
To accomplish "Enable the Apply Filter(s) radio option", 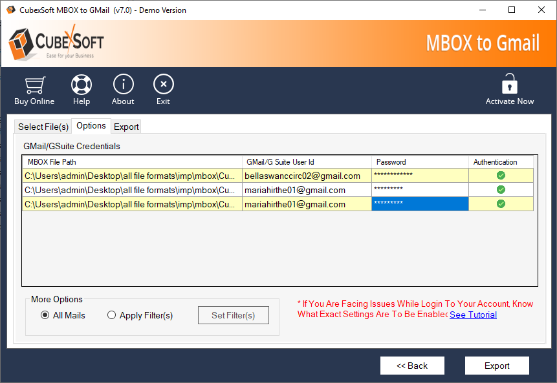I will coord(112,315).
